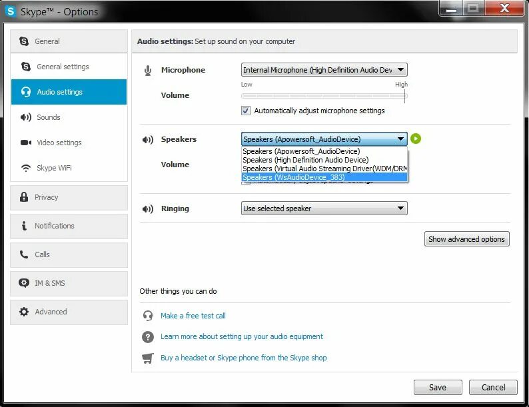
Task: Click the padlock icon beside Privacy
Action: pos(24,197)
